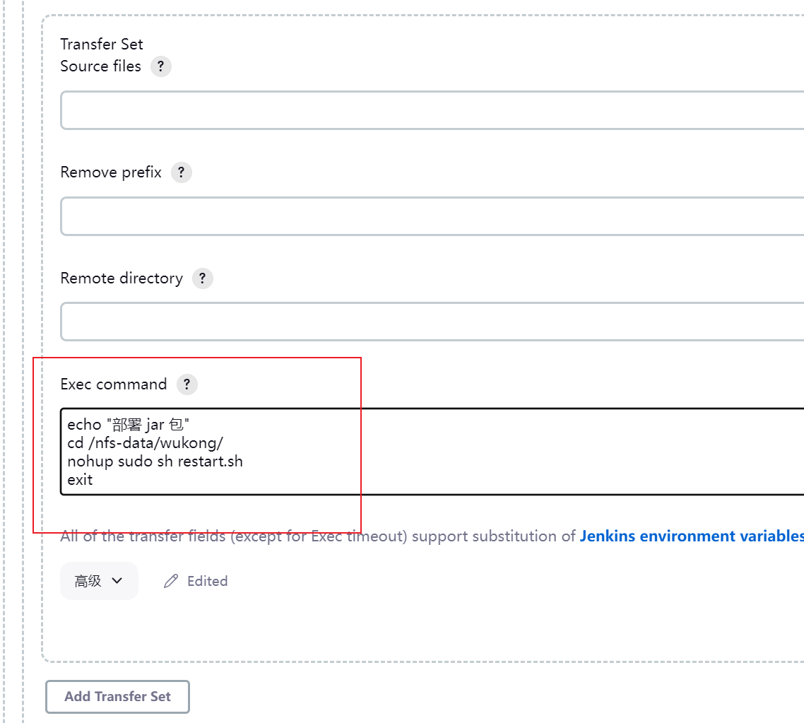Place cursor on the nohup sudo line
This screenshot has height=723, width=804.
coord(155,462)
